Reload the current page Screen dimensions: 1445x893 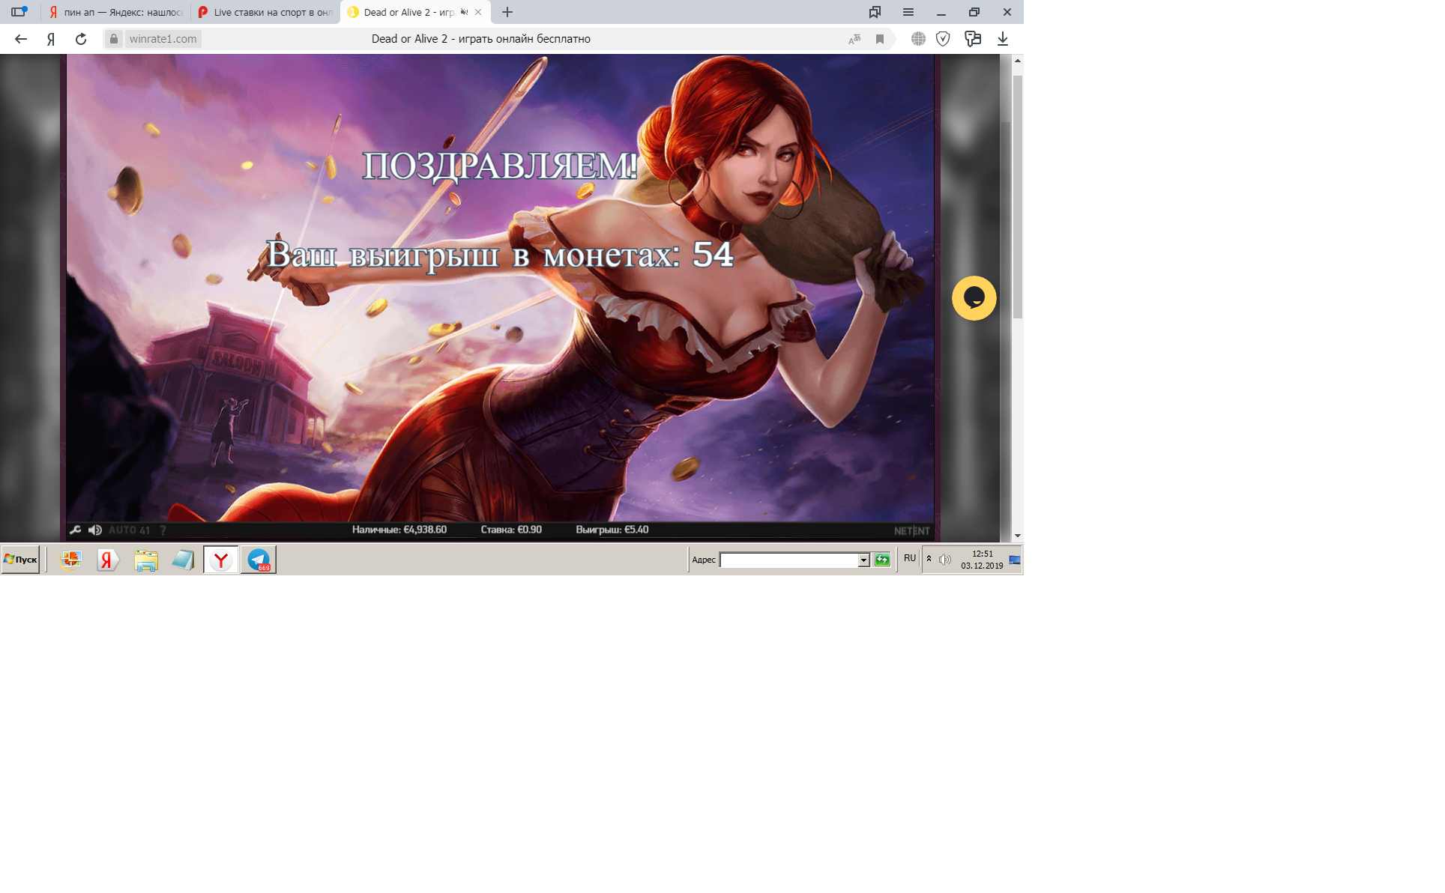tap(81, 39)
